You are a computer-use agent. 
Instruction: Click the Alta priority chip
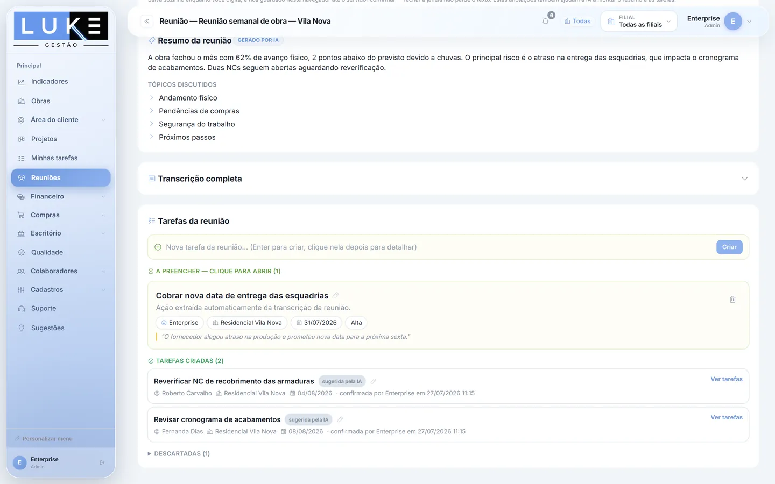pyautogui.click(x=356, y=323)
